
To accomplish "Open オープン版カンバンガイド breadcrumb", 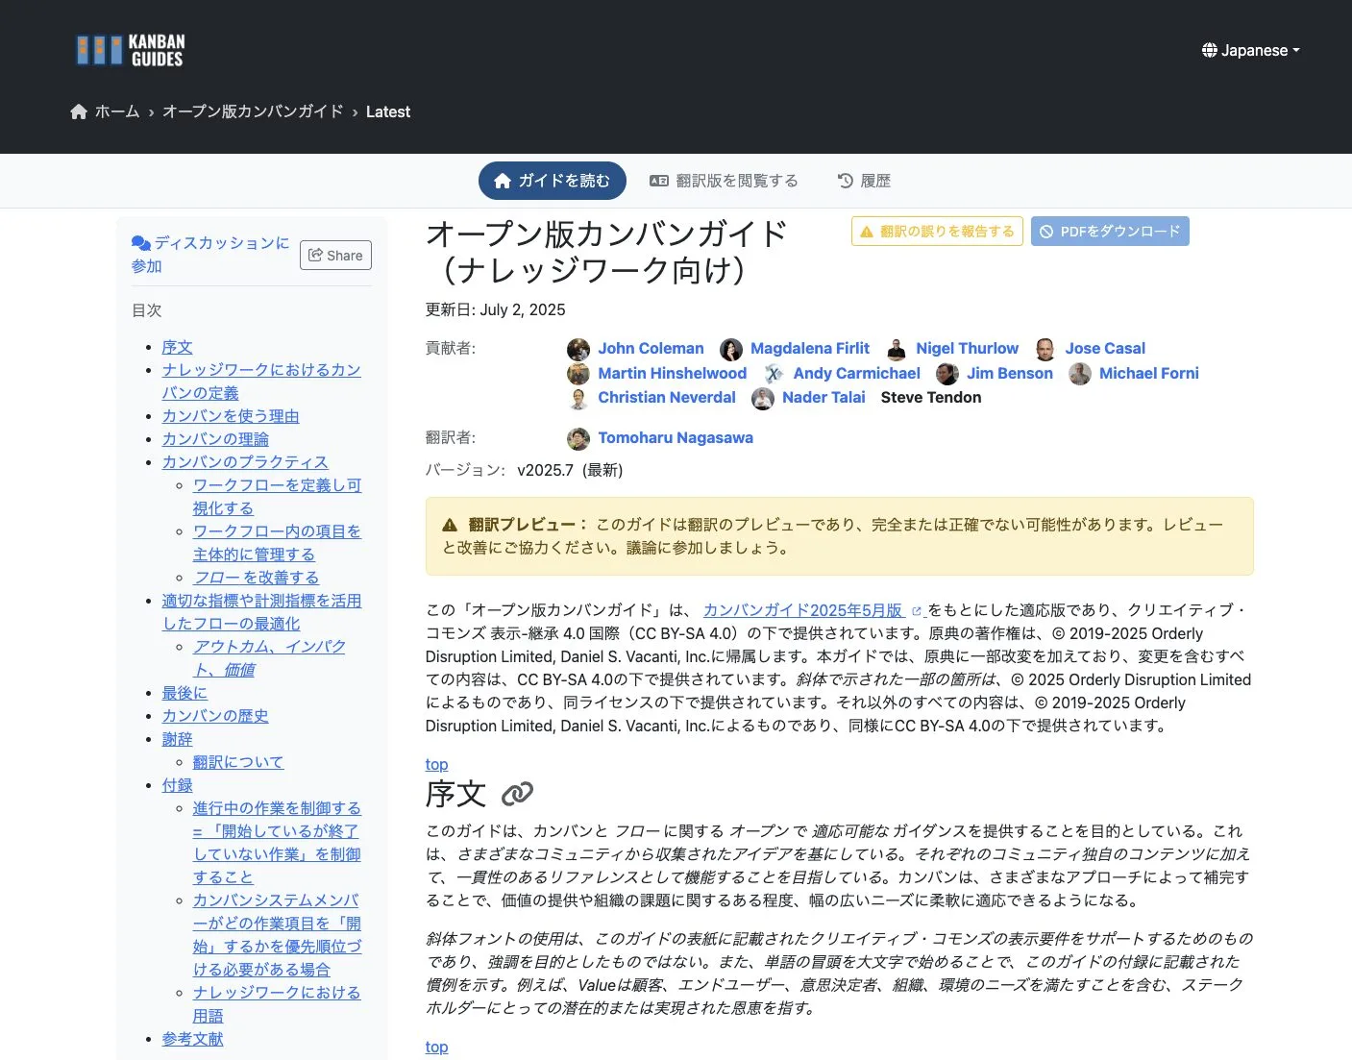I will 253,111.
